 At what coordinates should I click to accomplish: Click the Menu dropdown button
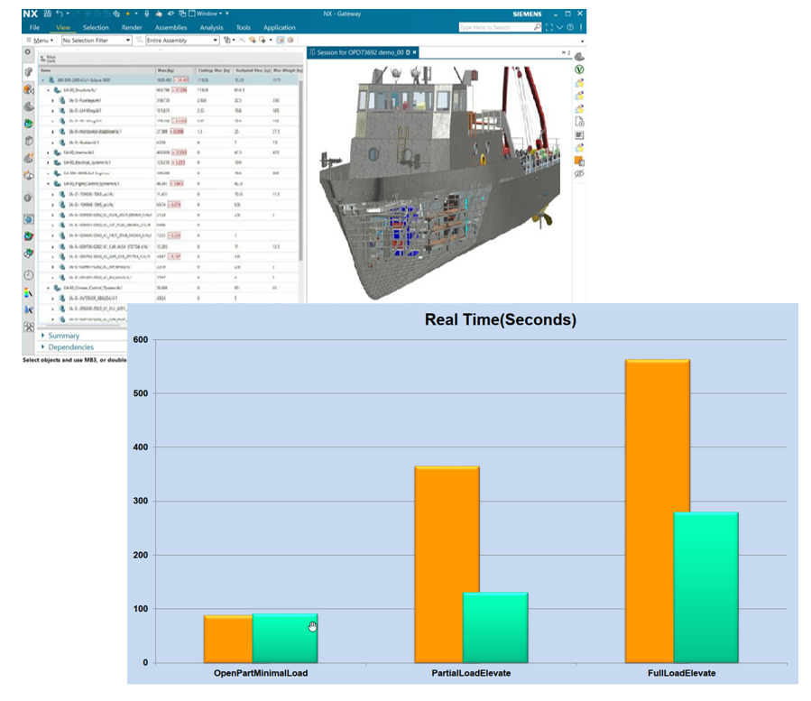click(x=41, y=41)
